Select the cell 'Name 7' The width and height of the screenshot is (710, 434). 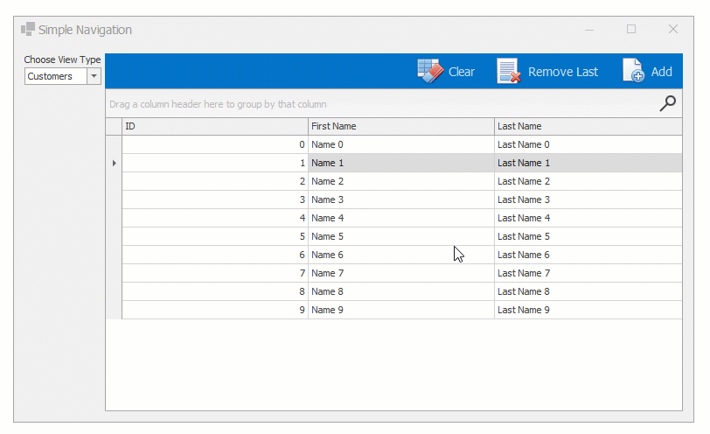tap(400, 273)
